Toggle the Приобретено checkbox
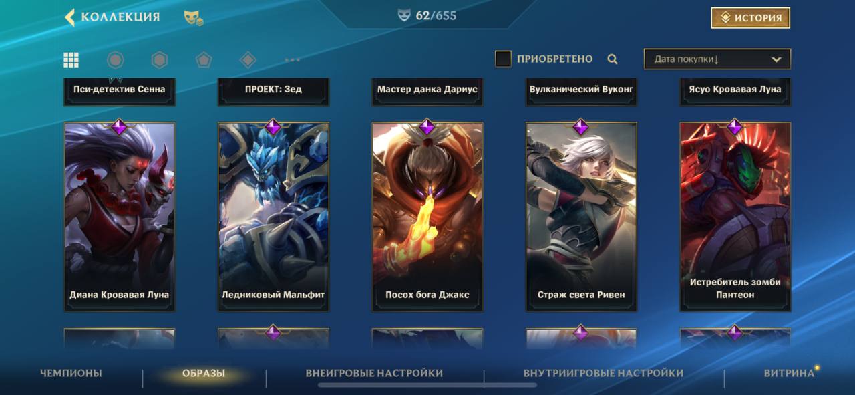 503,59
